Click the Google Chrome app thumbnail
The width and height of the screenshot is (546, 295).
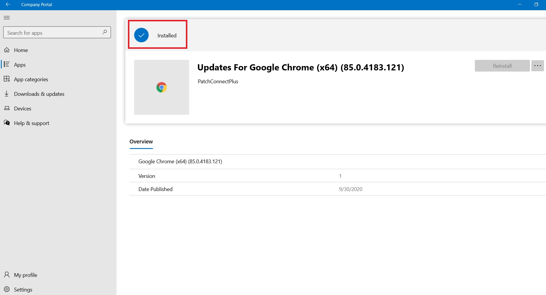click(162, 87)
